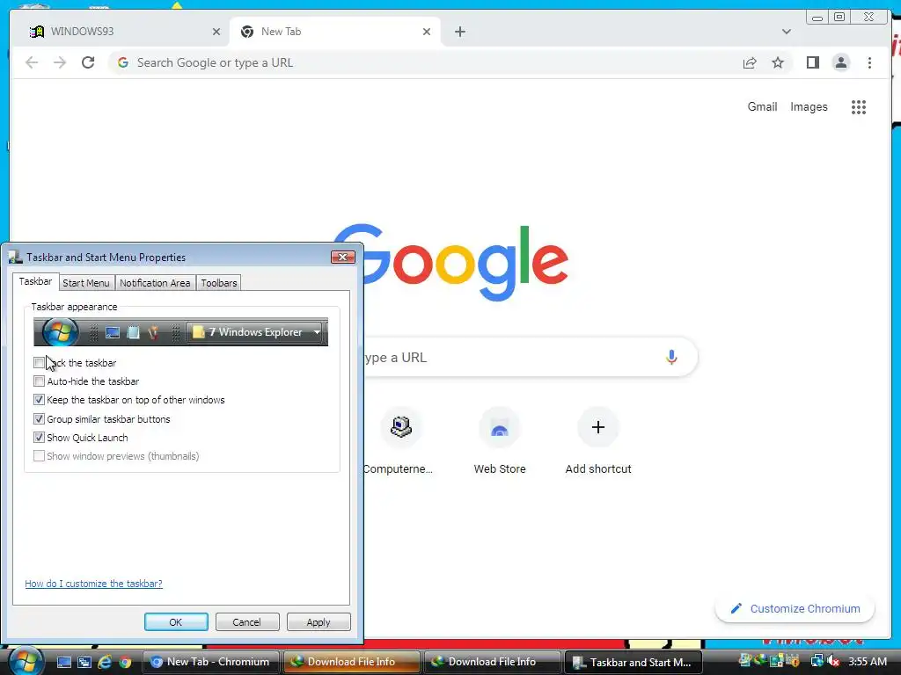Activate New Tab - Chromium taskbar button
This screenshot has height=675, width=901.
[210, 662]
